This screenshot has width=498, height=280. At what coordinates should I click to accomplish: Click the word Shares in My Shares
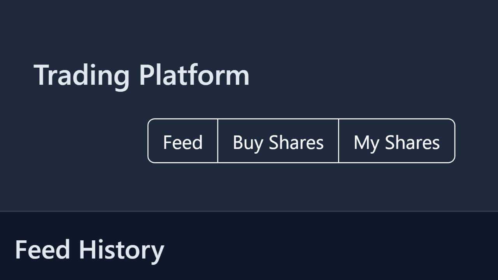[412, 142]
